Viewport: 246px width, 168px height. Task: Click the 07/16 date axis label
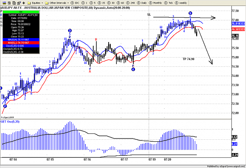(x=87, y=159)
